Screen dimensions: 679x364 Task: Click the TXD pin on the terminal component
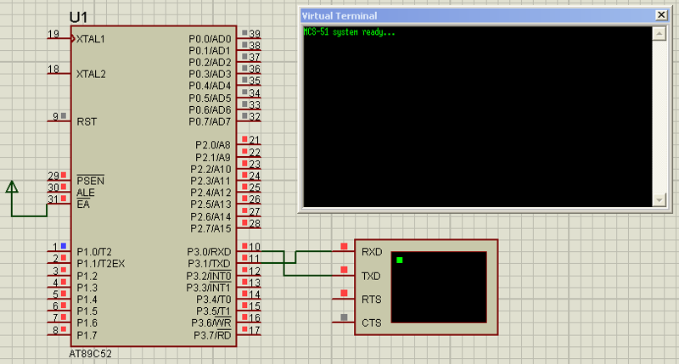click(x=344, y=271)
